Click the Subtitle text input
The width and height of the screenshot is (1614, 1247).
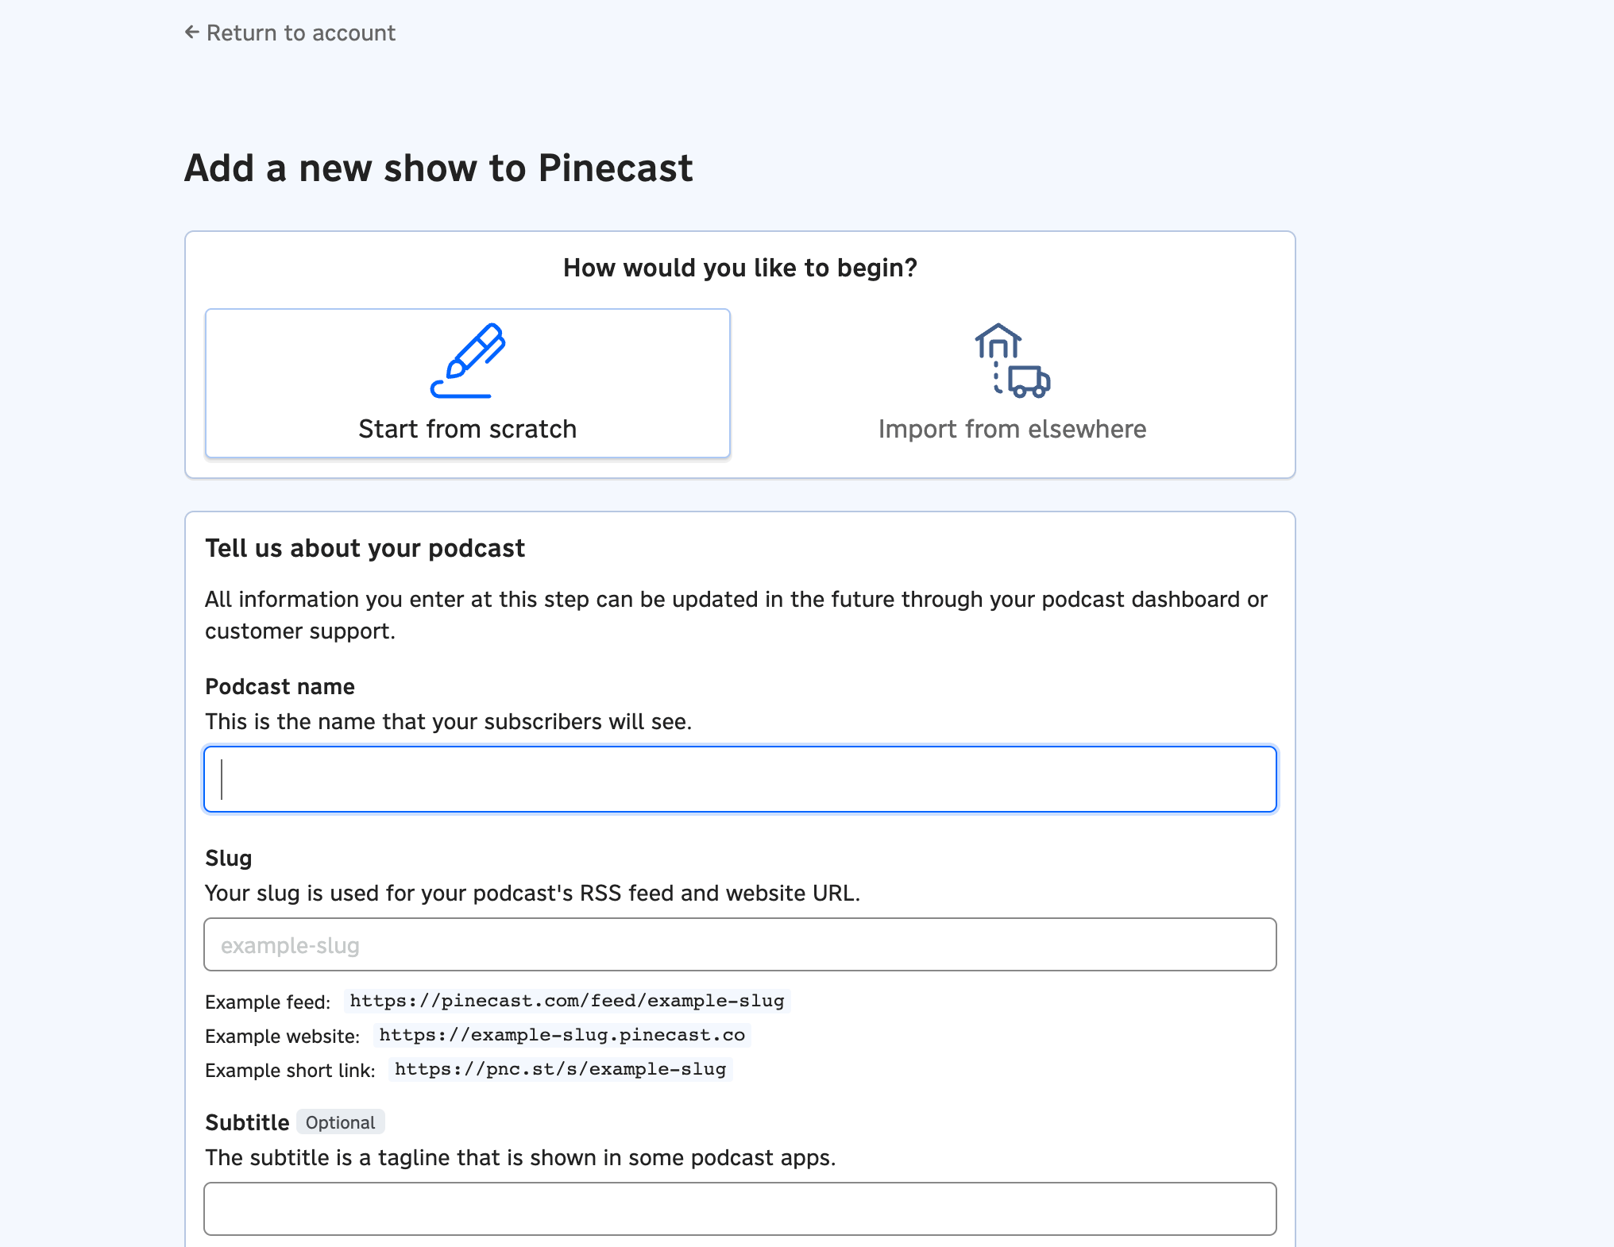coord(739,1208)
